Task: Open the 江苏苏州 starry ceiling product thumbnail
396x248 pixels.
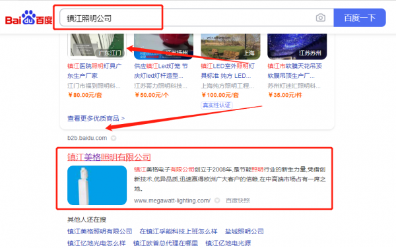Action: 297,46
